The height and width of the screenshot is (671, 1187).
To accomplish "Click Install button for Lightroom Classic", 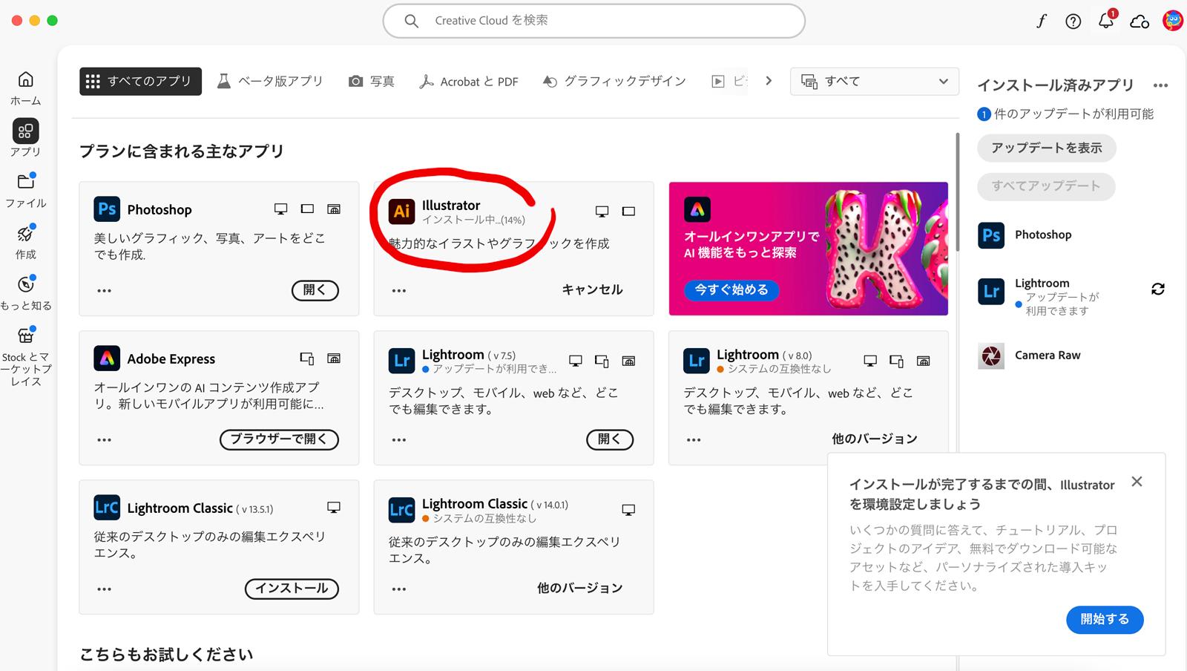I will click(292, 588).
